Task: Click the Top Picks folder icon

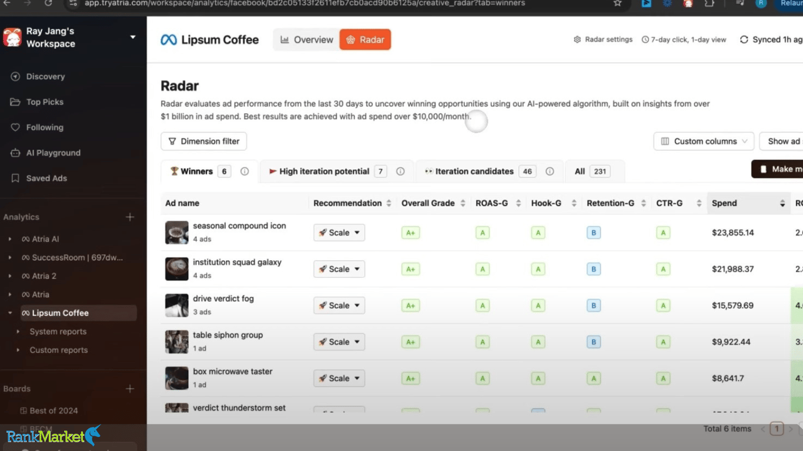Action: pyautogui.click(x=15, y=102)
